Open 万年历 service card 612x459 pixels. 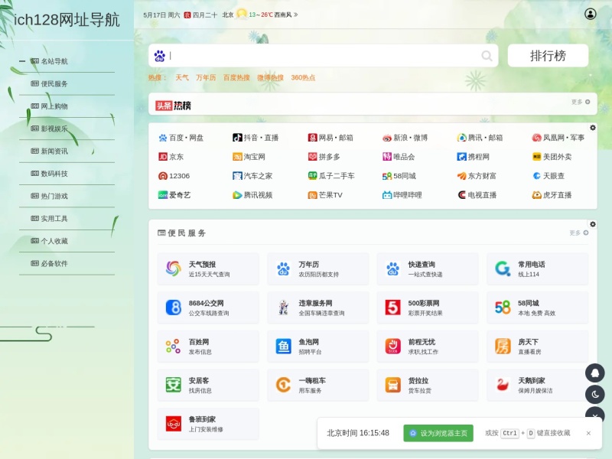point(317,269)
